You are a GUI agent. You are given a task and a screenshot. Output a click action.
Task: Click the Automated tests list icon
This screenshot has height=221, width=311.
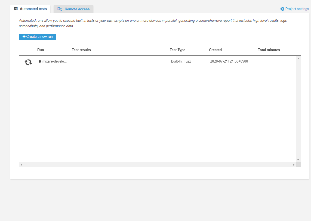(x=16, y=9)
